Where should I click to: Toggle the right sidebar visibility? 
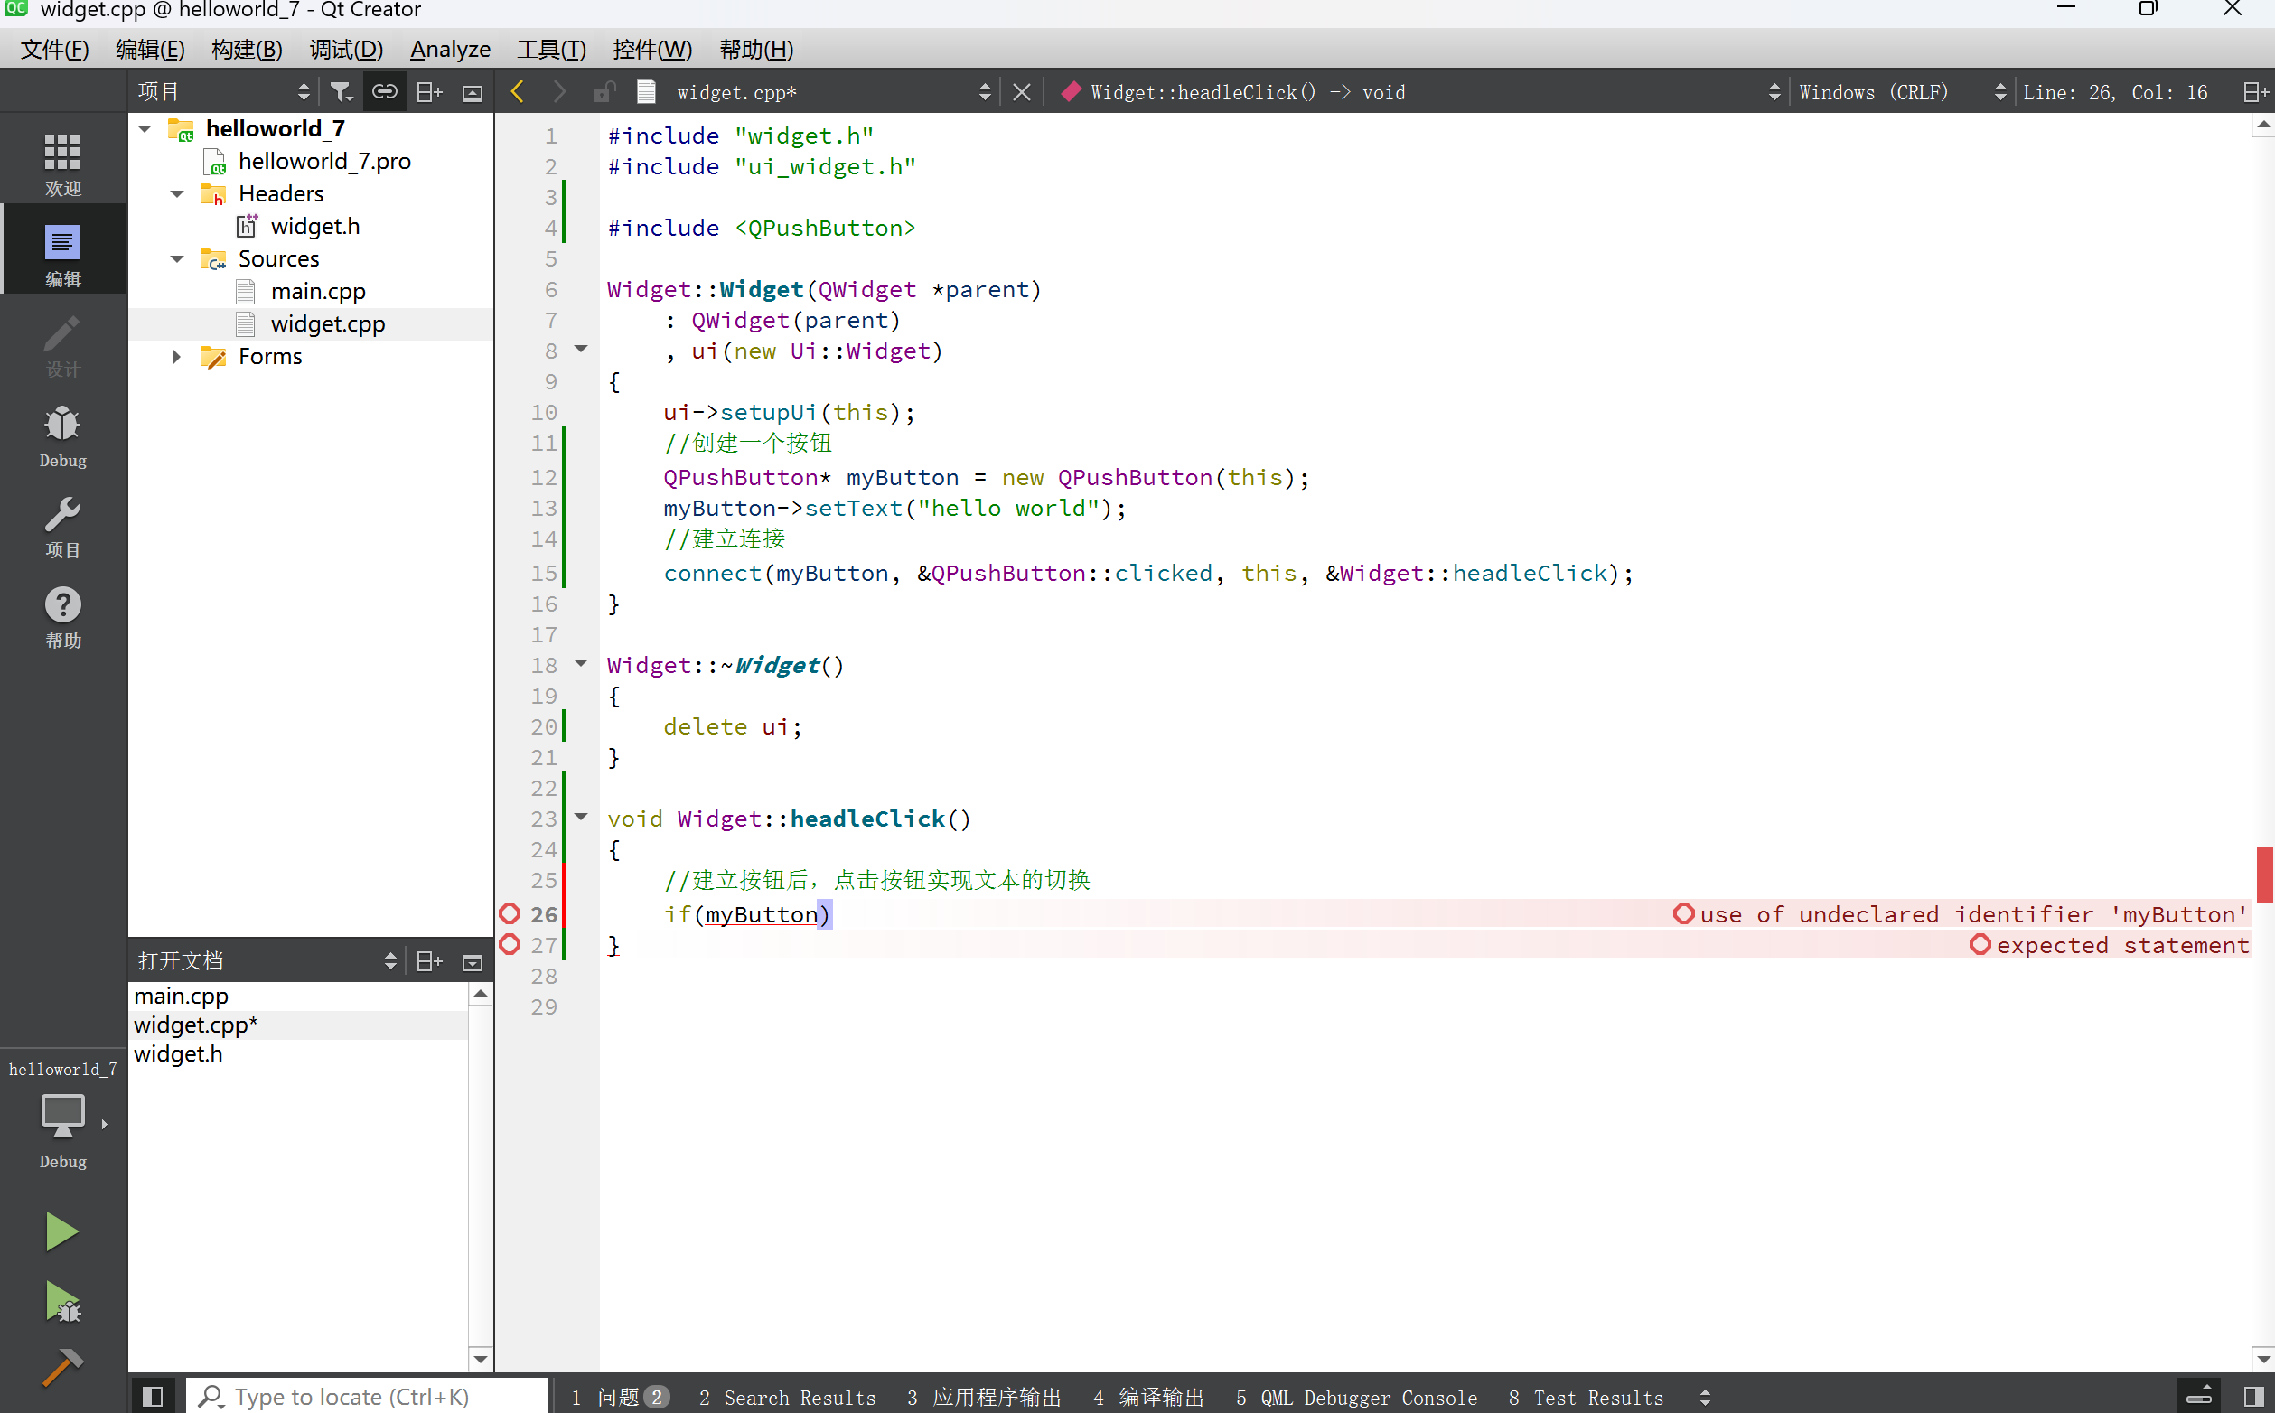(2253, 1396)
